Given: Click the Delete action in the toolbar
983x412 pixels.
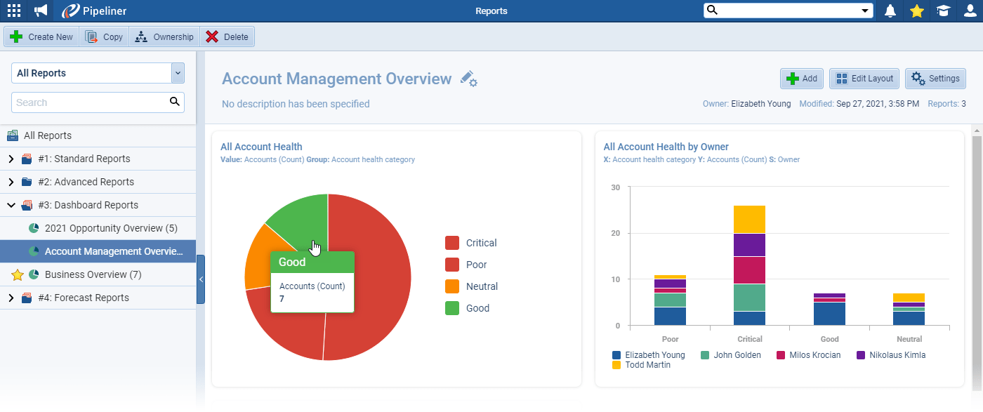Looking at the screenshot, I should click(x=227, y=36).
